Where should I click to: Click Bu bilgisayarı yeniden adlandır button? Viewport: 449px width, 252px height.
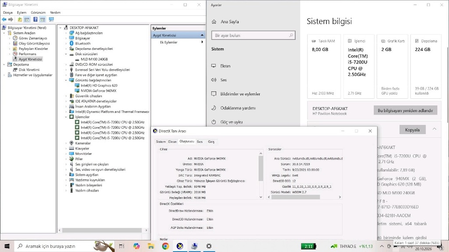pyautogui.click(x=405, y=111)
